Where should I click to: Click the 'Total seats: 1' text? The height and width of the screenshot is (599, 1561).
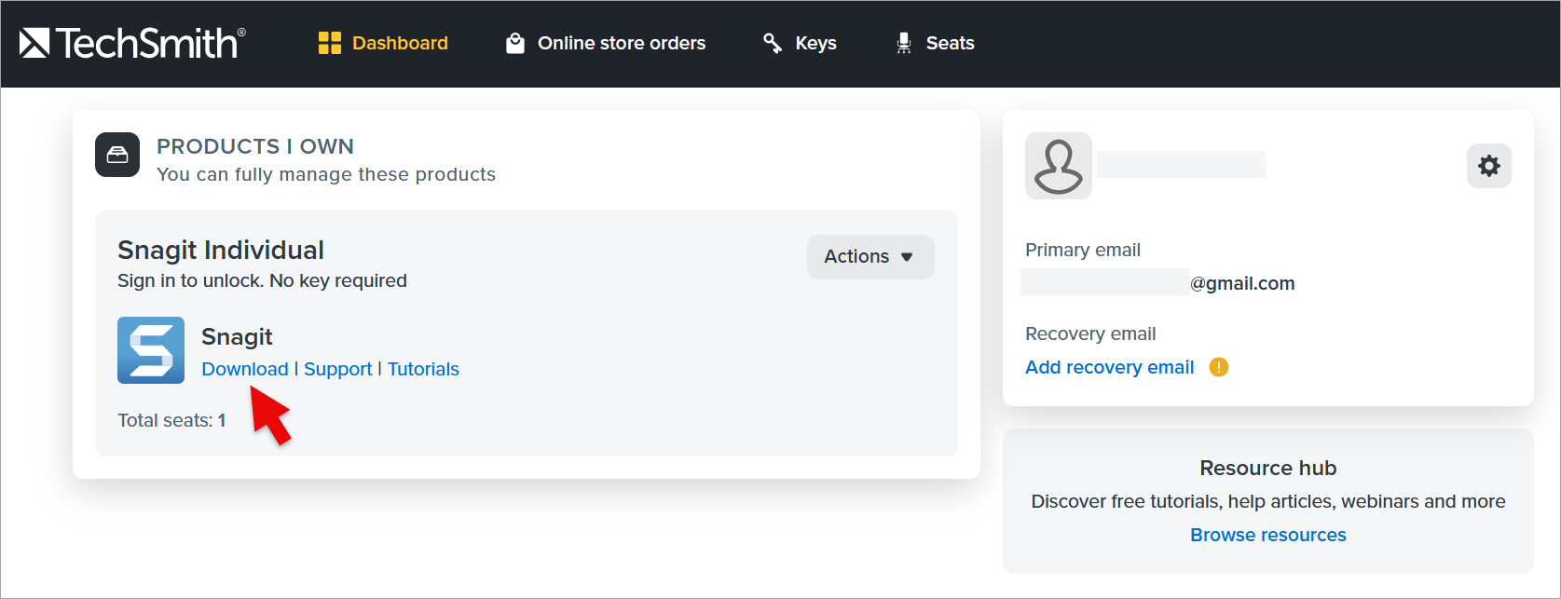click(x=171, y=420)
